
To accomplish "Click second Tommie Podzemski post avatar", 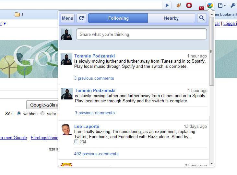I will [x=67, y=94].
